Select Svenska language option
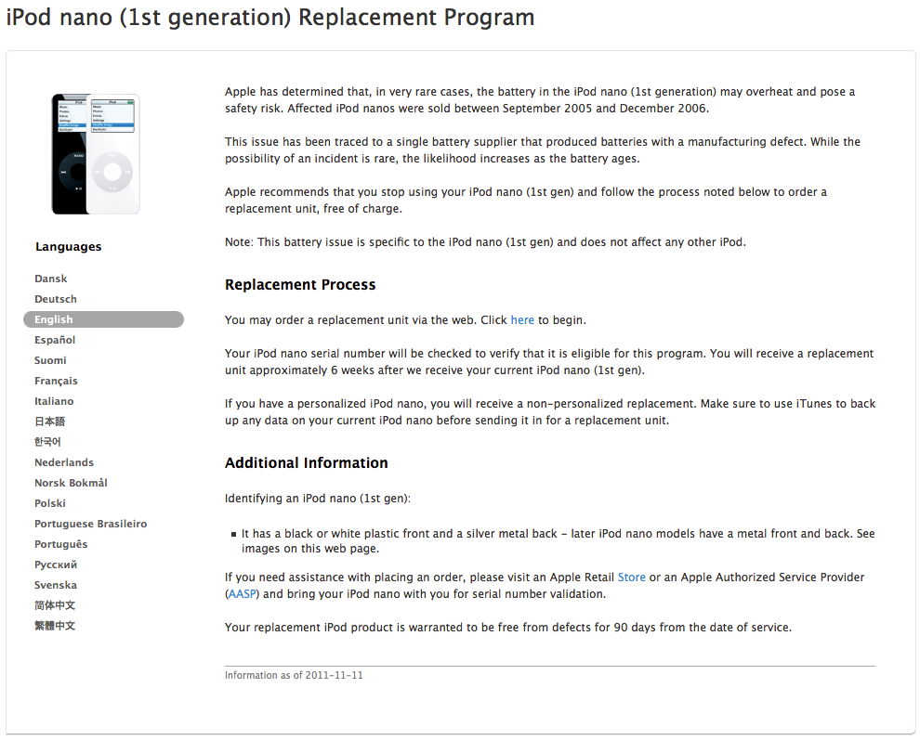Viewport: 920px width, 740px height. tap(56, 585)
